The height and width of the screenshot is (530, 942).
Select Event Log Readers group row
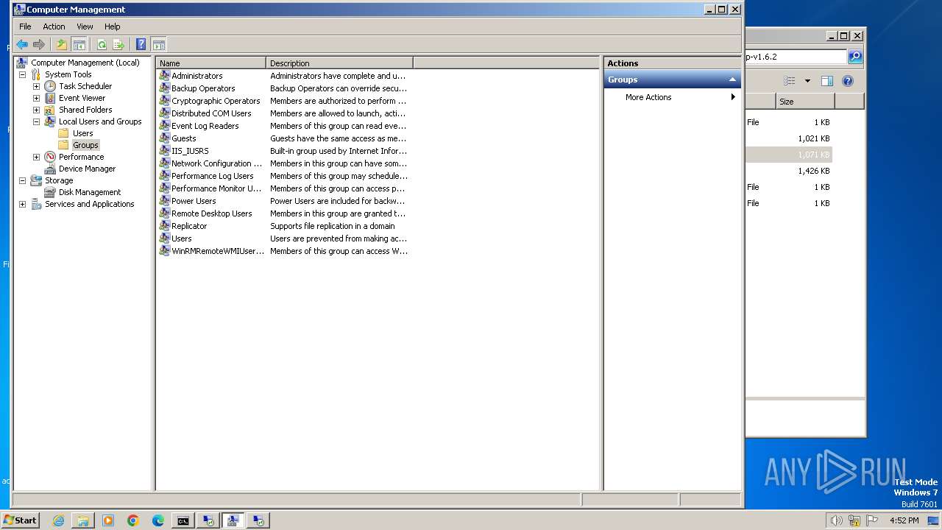(x=283, y=126)
